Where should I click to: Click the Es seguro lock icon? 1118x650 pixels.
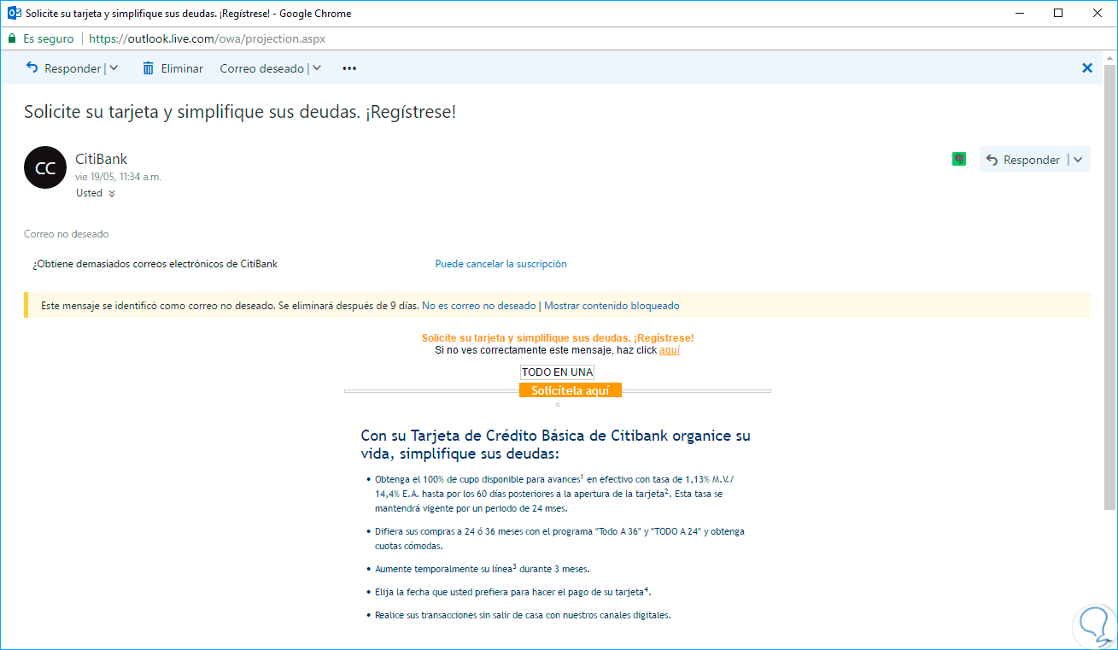point(12,38)
